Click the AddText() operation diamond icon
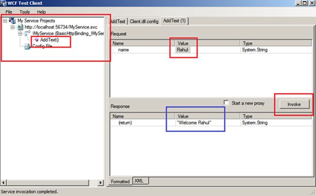Screen dimensions: 316x196 36,40
